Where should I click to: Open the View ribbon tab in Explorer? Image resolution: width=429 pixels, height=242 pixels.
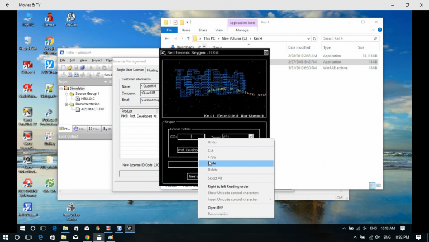pyautogui.click(x=219, y=30)
